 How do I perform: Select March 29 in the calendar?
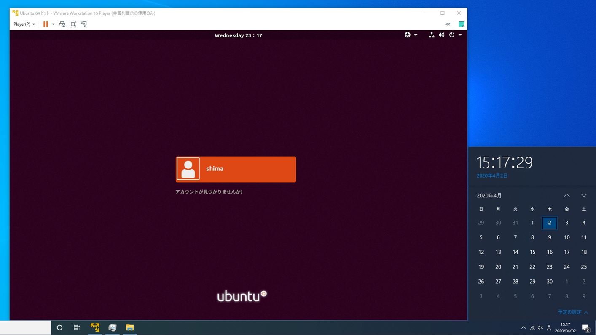point(481,223)
